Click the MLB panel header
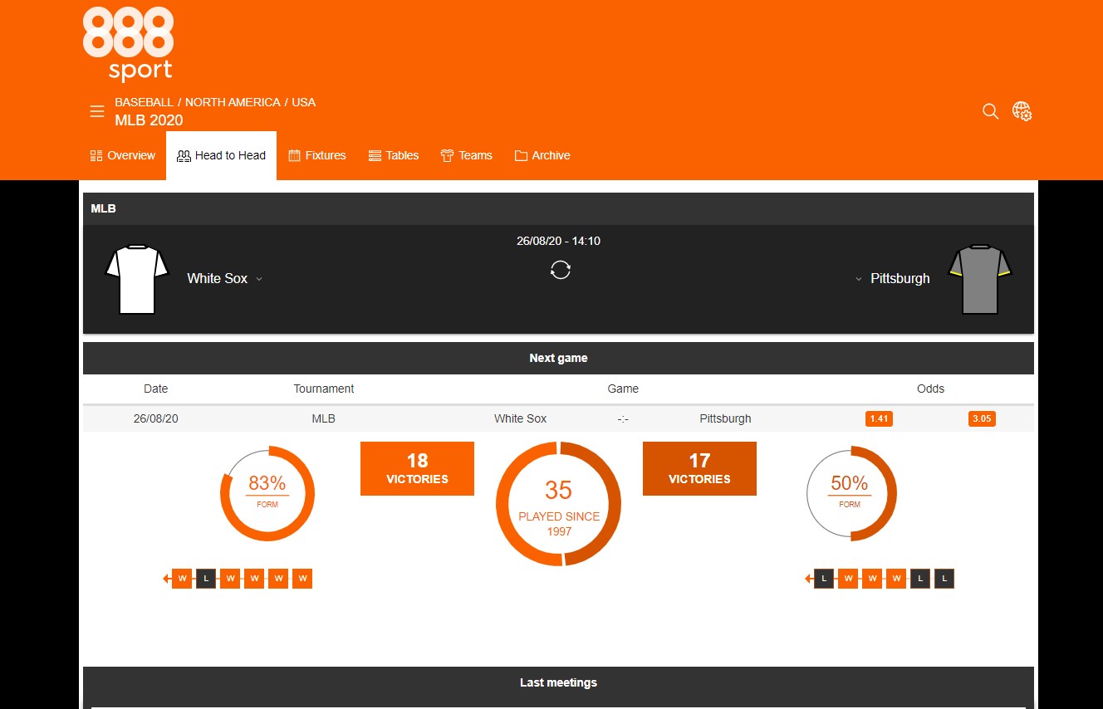1103x709 pixels. pos(558,208)
